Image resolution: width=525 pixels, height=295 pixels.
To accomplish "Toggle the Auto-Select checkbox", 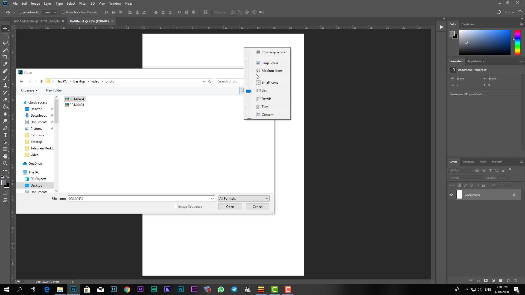I will (21, 12).
